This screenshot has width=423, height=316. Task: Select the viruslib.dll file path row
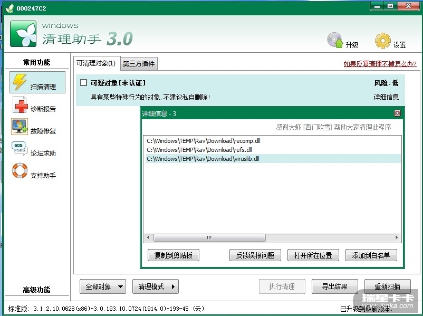(x=273, y=159)
